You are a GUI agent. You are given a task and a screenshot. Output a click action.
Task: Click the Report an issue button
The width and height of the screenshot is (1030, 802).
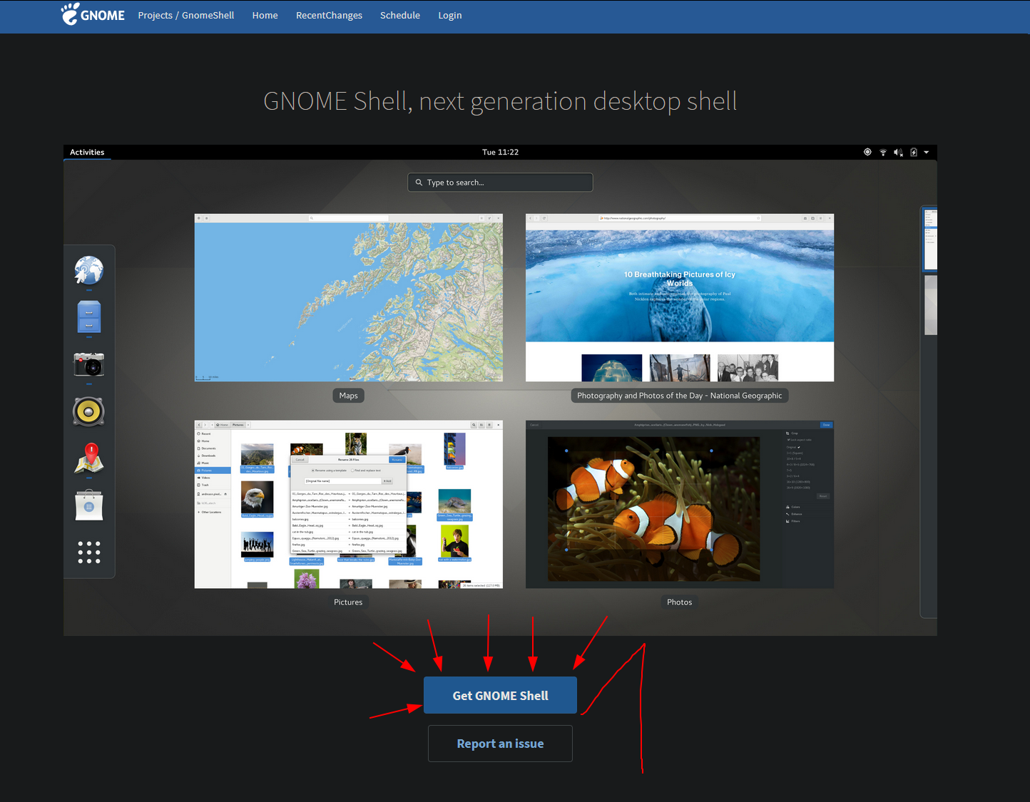coord(500,744)
